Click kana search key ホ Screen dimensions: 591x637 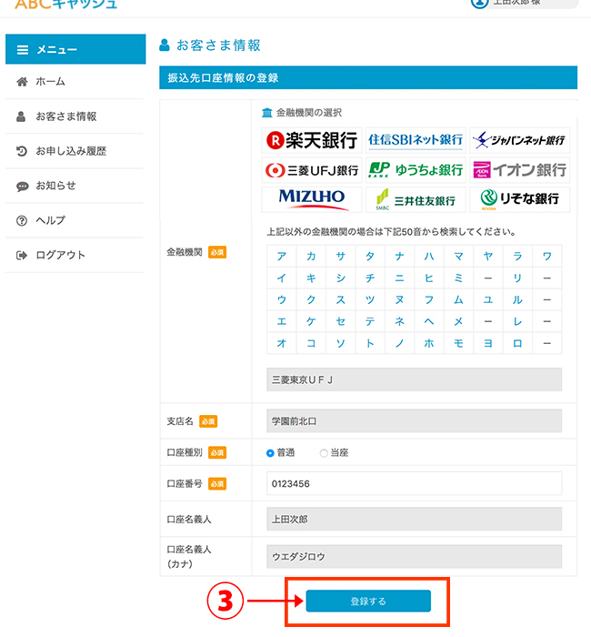[429, 343]
